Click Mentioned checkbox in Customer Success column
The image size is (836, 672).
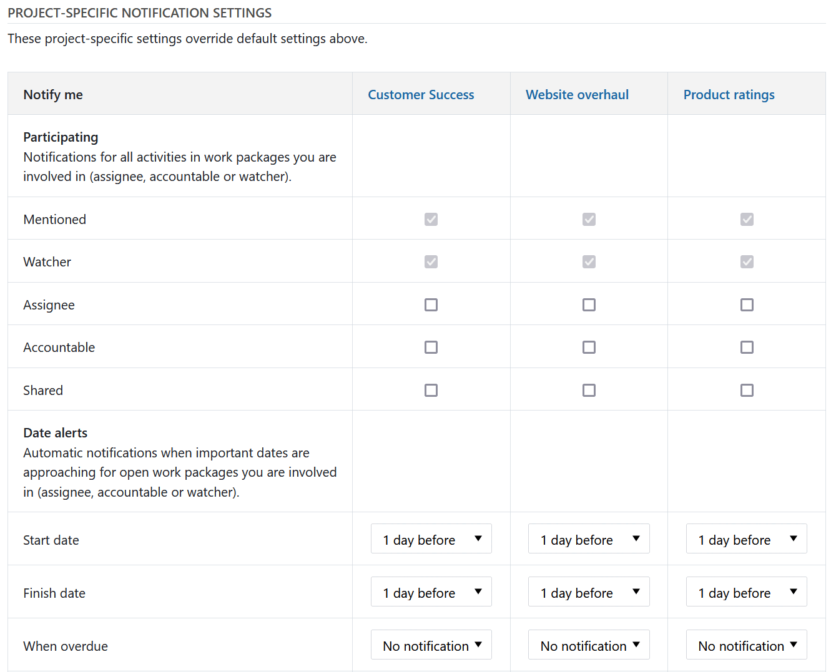click(431, 219)
